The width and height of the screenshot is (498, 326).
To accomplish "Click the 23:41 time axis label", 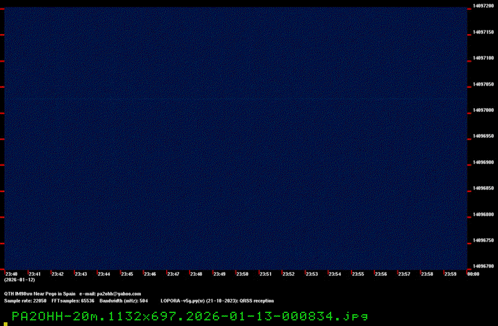I will click(x=35, y=274).
